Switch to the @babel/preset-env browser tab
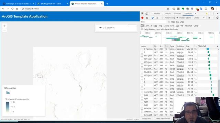Image resolution: width=220 pixels, height=123 pixels. tap(52, 4)
